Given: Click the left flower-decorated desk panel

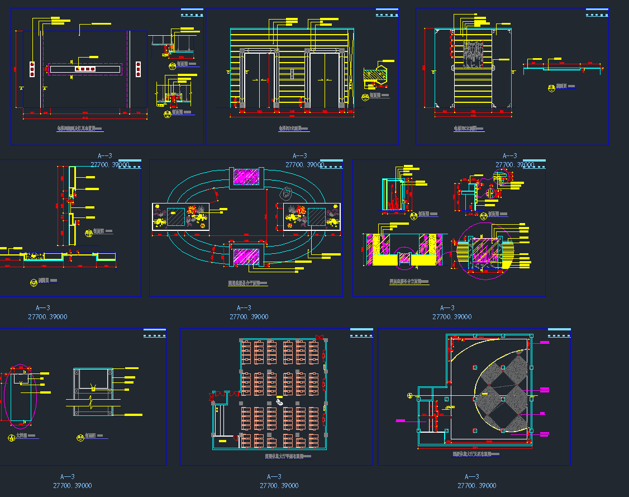Looking at the screenshot, I should (180, 216).
